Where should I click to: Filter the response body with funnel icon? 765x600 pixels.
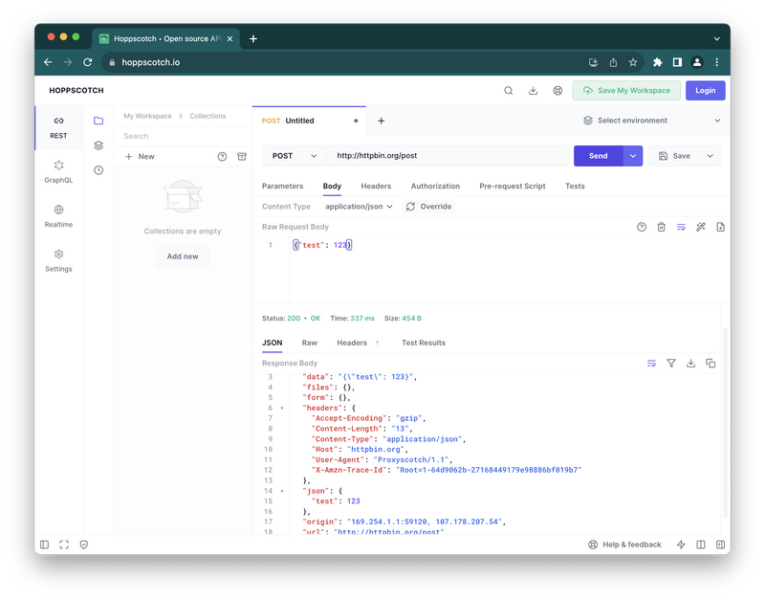click(x=671, y=364)
